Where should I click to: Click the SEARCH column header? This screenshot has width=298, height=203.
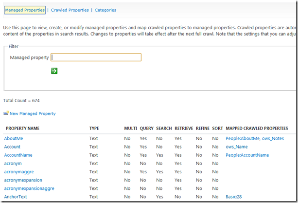click(164, 129)
